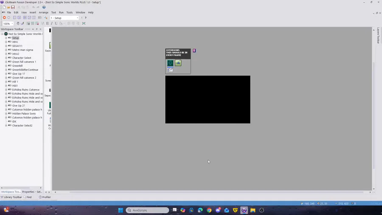The height and width of the screenshot is (215, 382).
Task: Toggle bold text formatting
Action: (x=48, y=23)
